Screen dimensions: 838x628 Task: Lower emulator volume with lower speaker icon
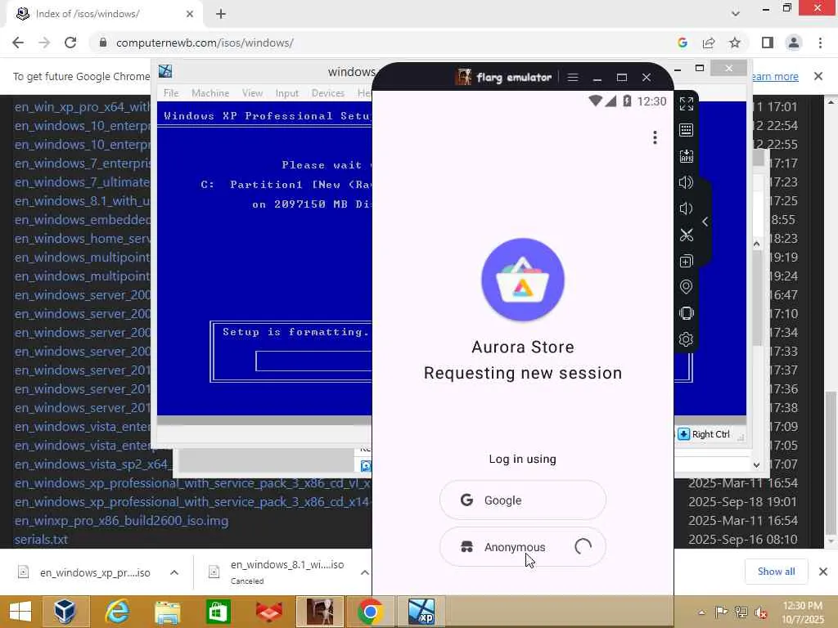[x=687, y=209]
